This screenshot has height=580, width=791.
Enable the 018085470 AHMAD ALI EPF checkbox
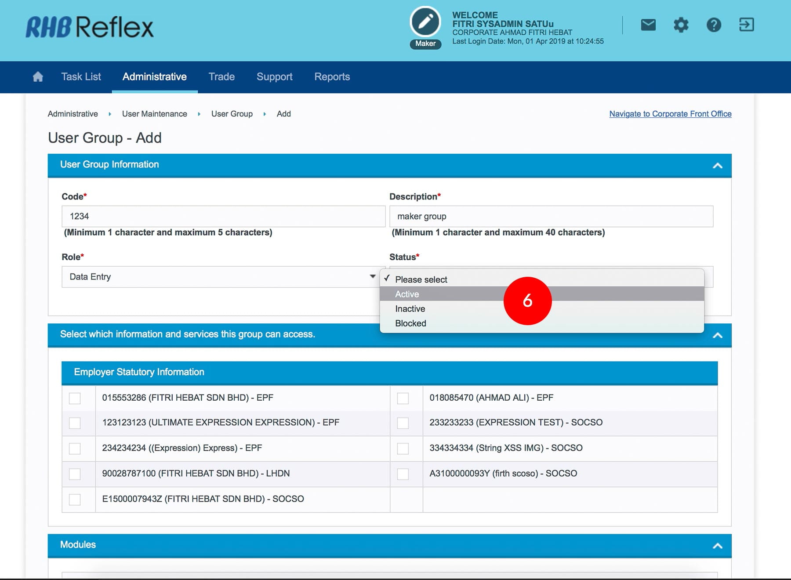pyautogui.click(x=403, y=398)
